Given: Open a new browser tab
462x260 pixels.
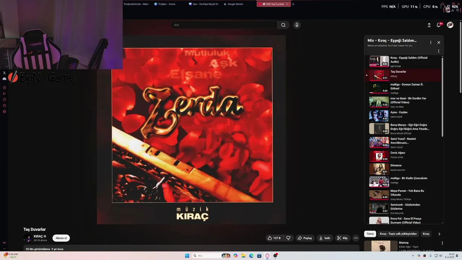Looking at the screenshot, I should click(293, 4).
